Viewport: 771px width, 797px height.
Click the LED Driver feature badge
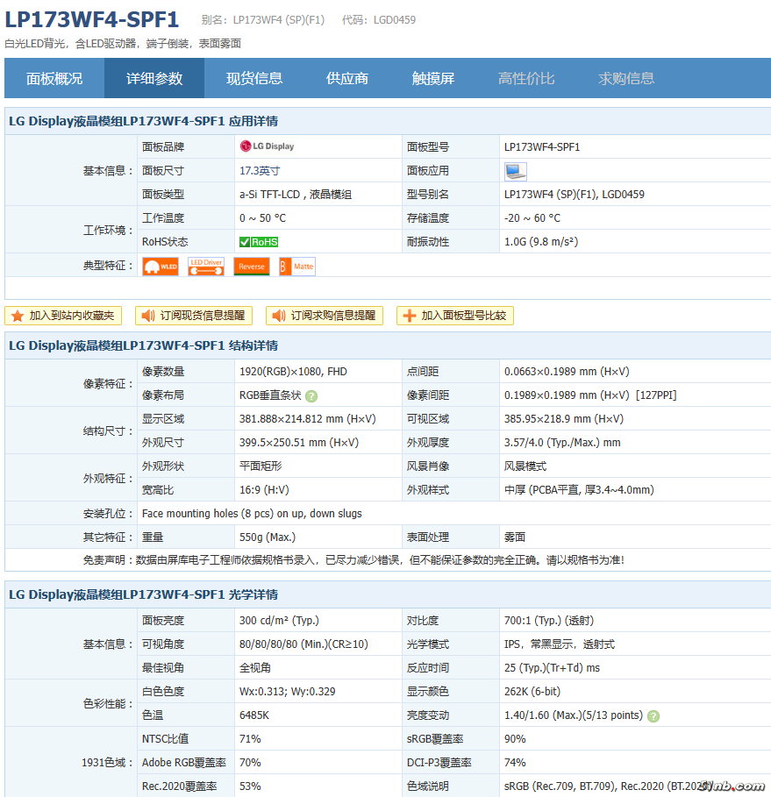pyautogui.click(x=206, y=267)
